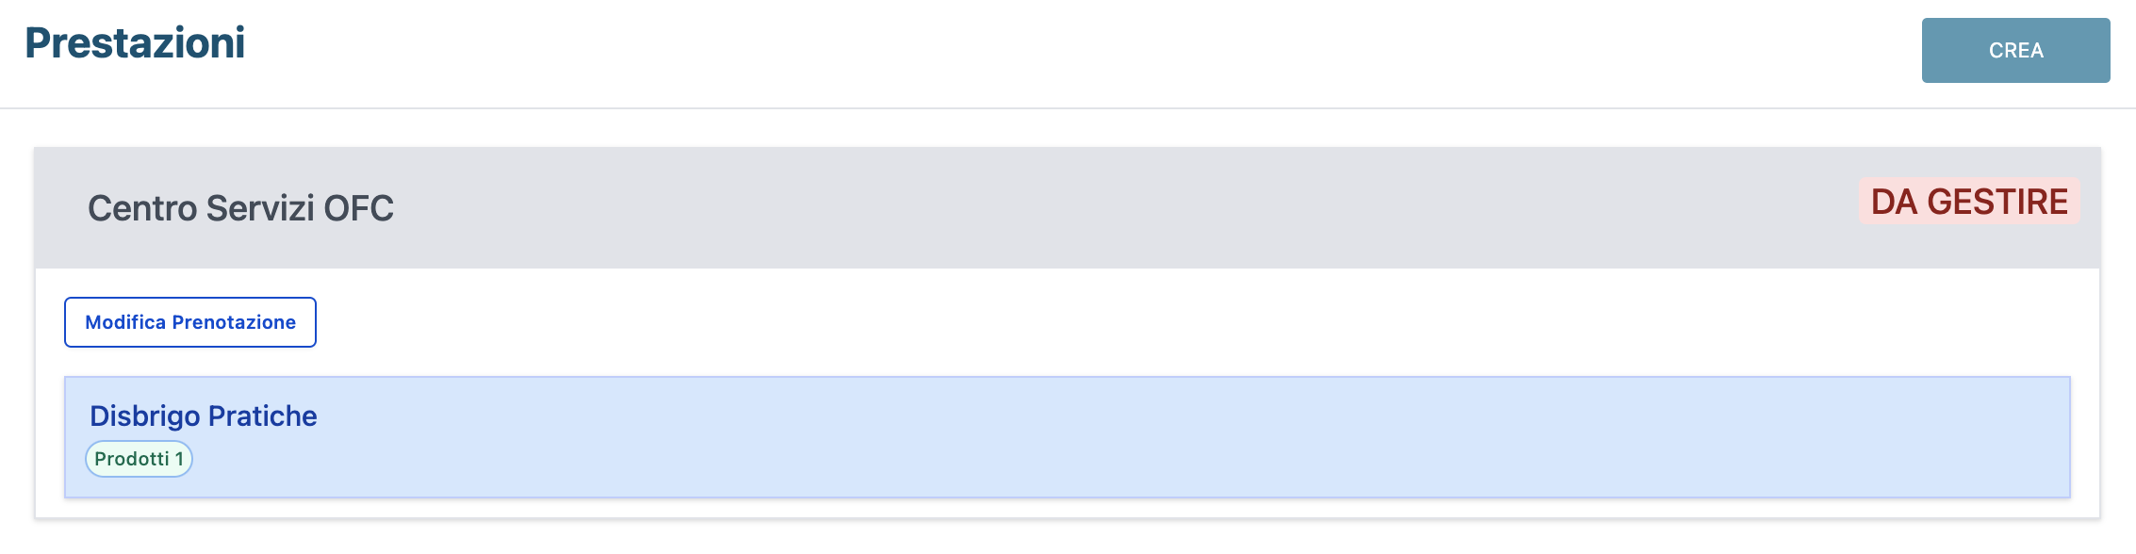Click the Disbrigo Pratiche text
Screen dimensions: 2136x554
204,415
